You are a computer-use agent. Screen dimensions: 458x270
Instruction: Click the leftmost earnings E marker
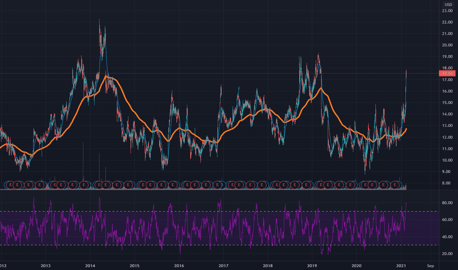(10, 185)
